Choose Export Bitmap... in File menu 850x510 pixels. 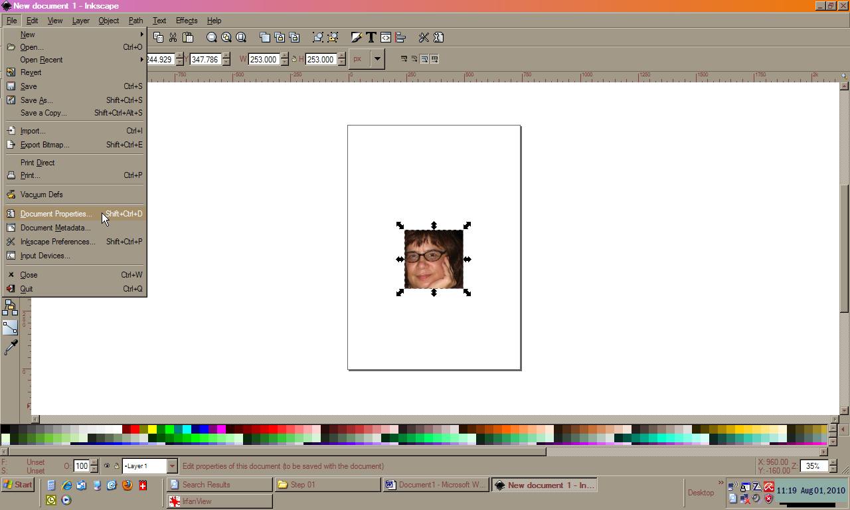(74, 145)
